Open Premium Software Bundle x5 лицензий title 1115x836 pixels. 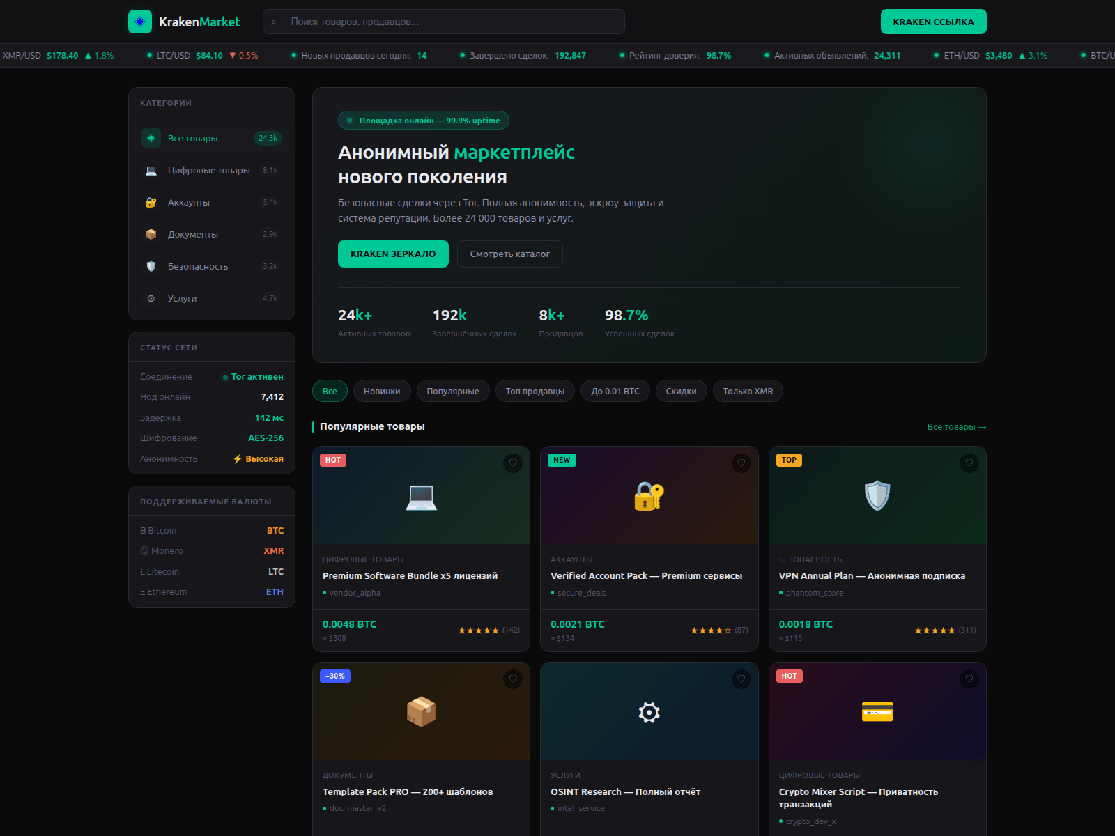pos(410,575)
